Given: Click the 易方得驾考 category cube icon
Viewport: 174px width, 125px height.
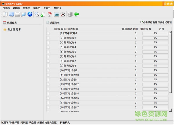Looking at the screenshot, I should tap(5, 30).
